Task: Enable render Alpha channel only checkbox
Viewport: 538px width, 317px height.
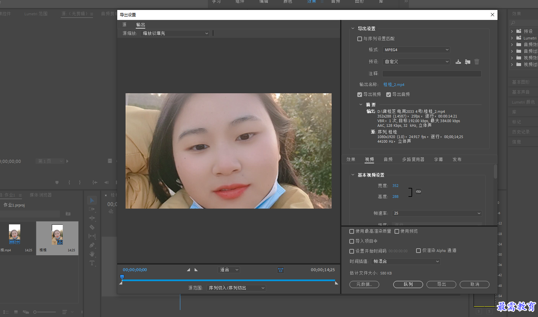Action: pyautogui.click(x=418, y=251)
